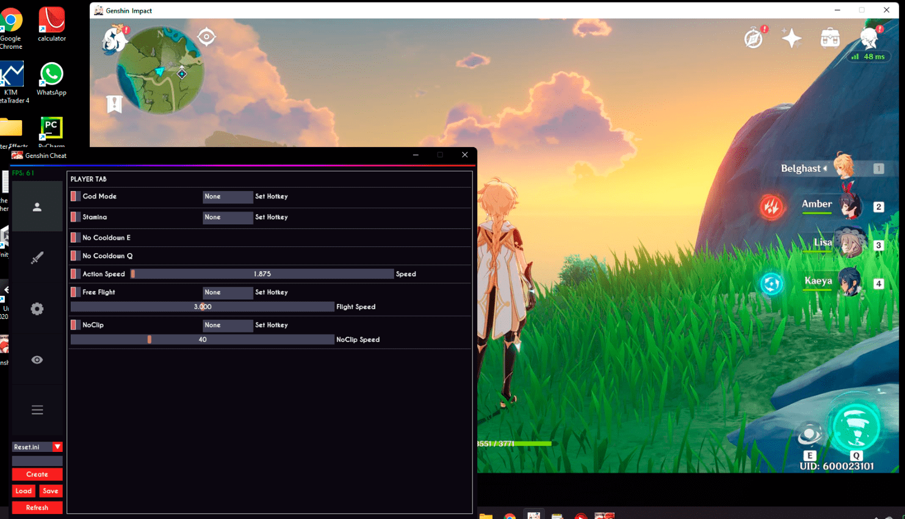Open File Explorer in taskbar
905x519 pixels.
(486, 516)
